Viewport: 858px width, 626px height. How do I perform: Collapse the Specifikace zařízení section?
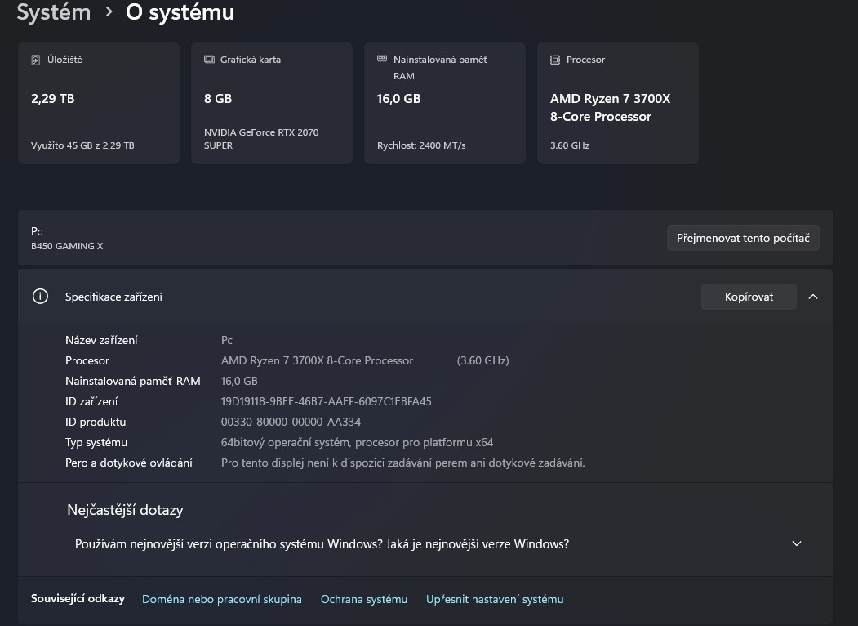813,297
